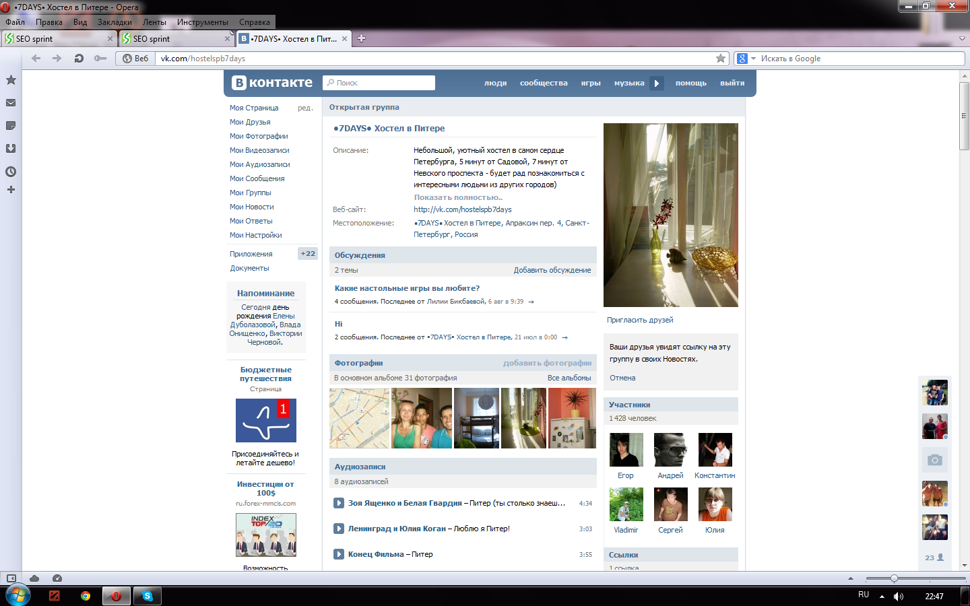Click the Бюджетные путешествия ad image
The width and height of the screenshot is (970, 606).
[x=265, y=420]
